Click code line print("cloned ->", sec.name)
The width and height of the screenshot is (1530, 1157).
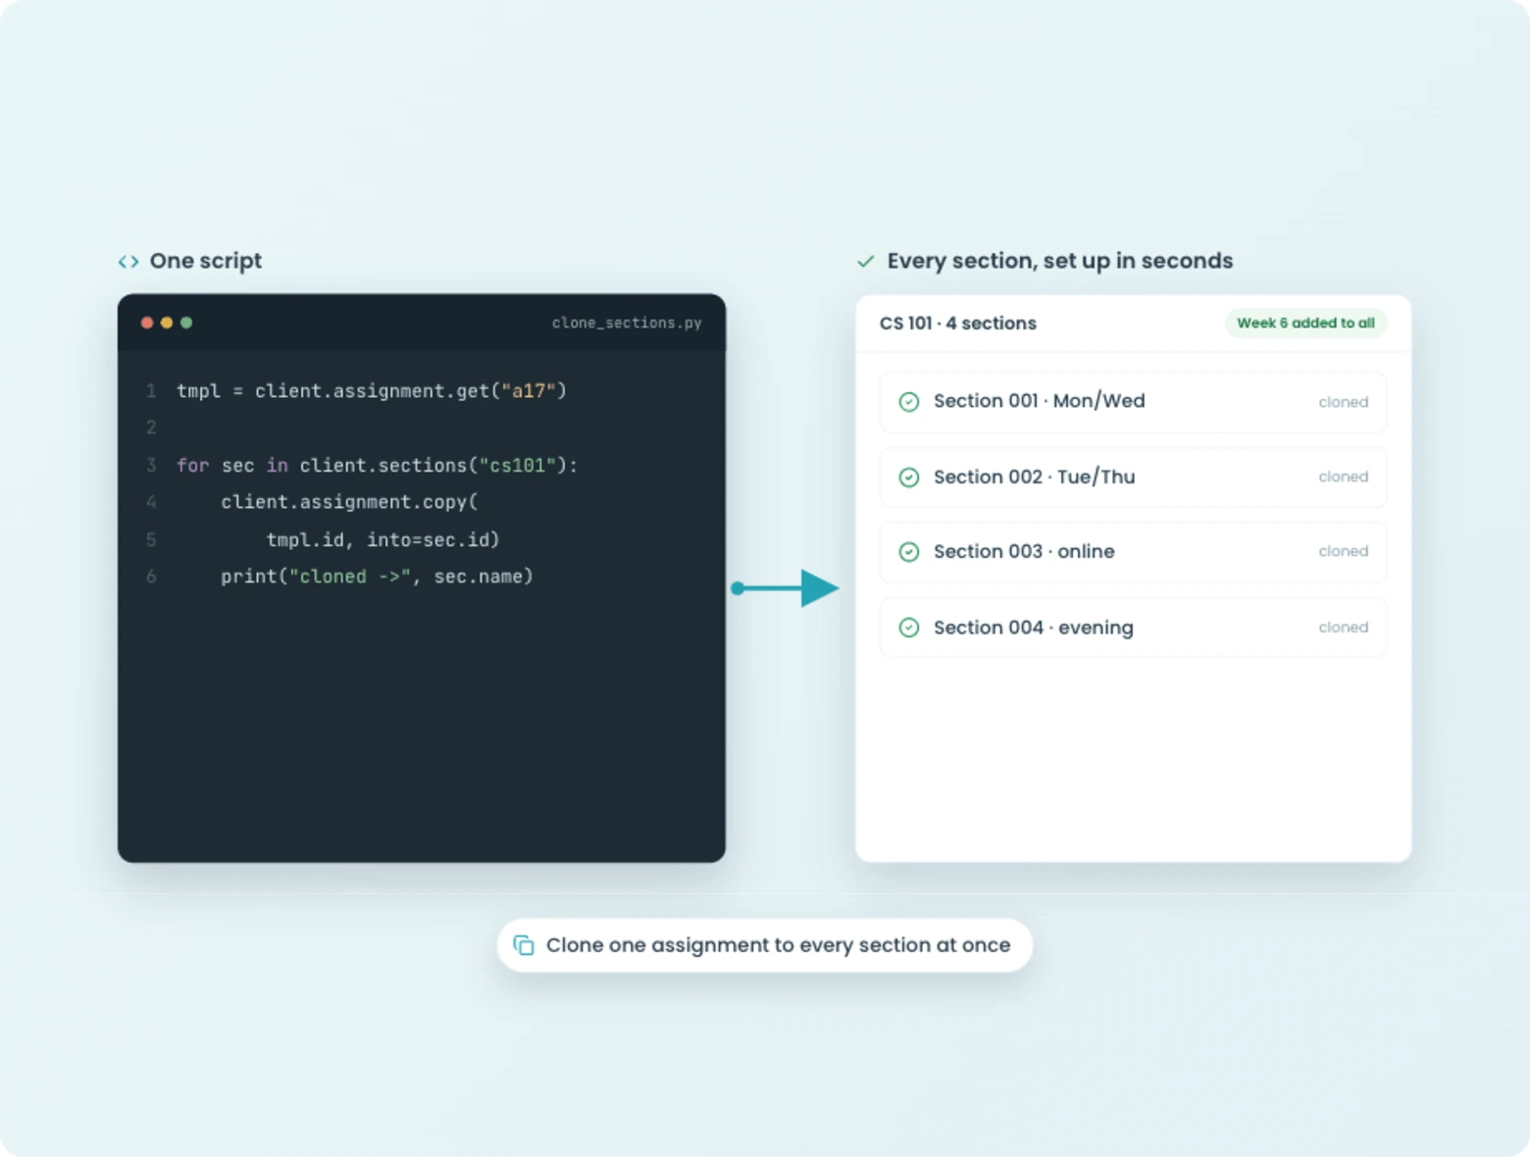pyautogui.click(x=377, y=577)
